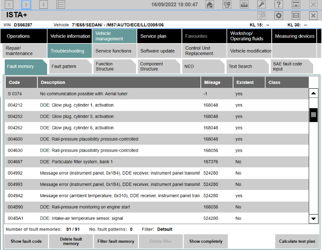
Task: Sort fault table by Mileage column
Action: click(217, 82)
